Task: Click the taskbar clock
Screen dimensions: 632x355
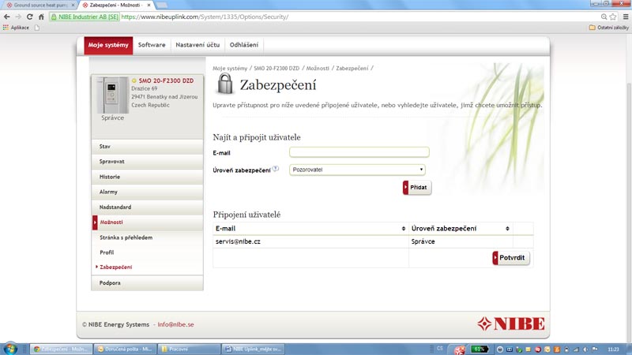Action: (613, 349)
